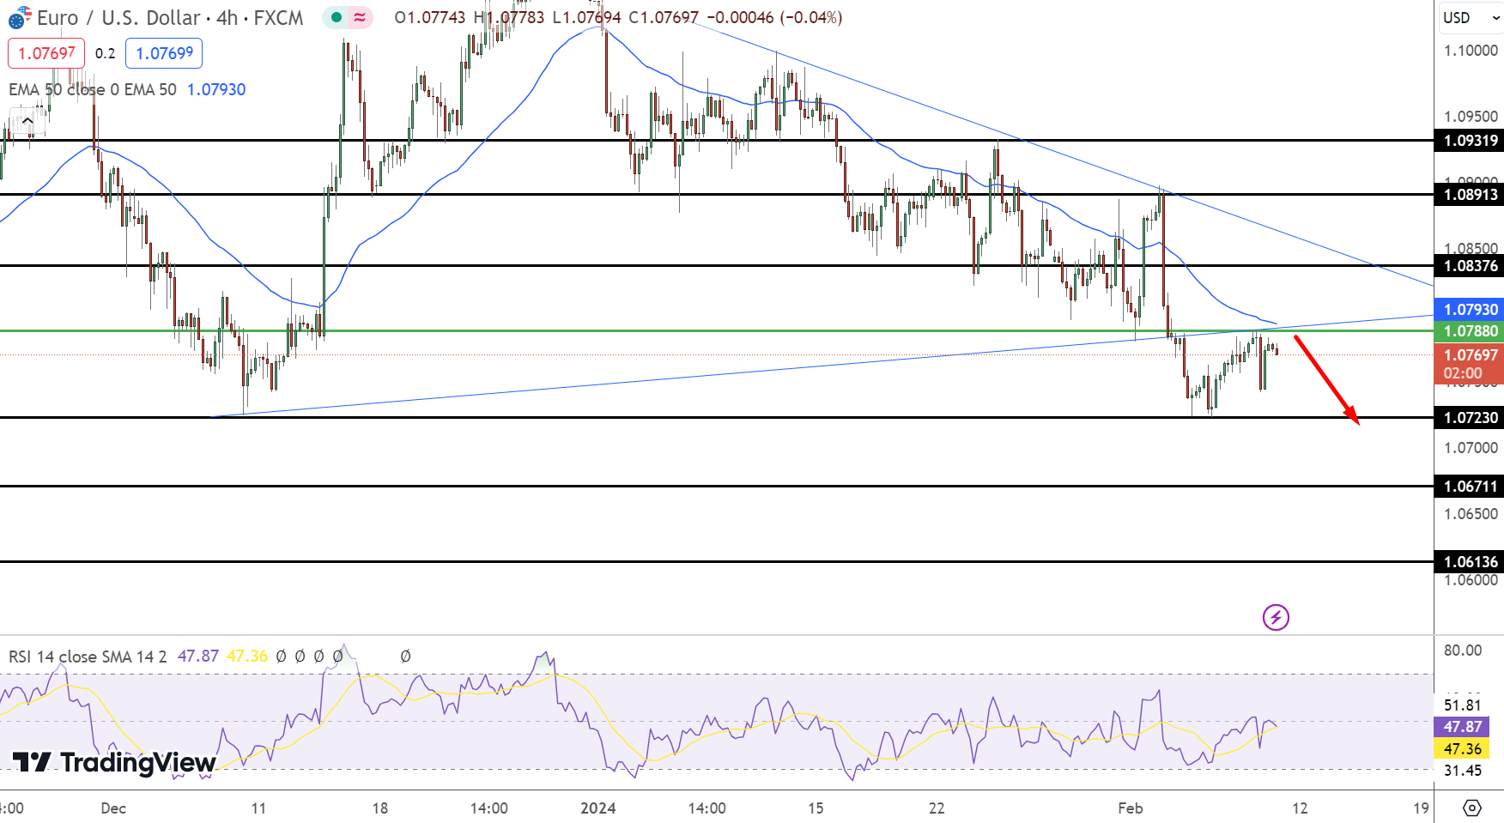Select the 1.07230 price level label
Screen dimensions: 1504x823
coord(1470,417)
